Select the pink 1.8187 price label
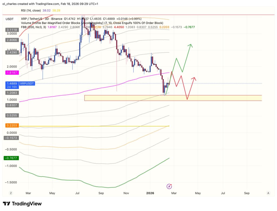The image size is (277, 211). pos(11,73)
